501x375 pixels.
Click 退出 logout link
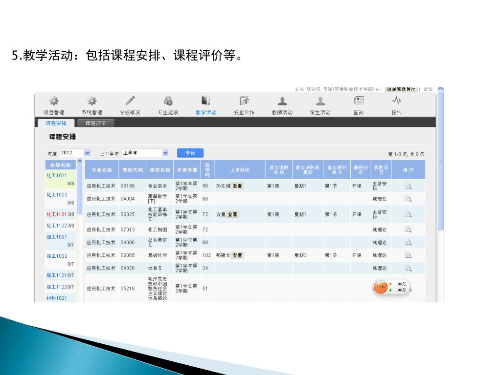click(428, 89)
